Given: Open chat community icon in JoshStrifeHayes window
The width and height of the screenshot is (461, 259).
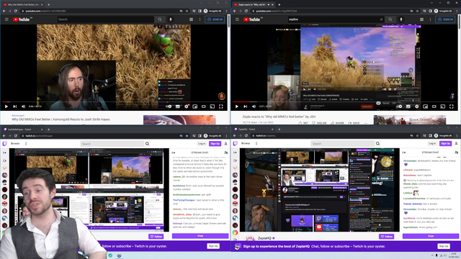Looking at the screenshot, I should click(225, 153).
